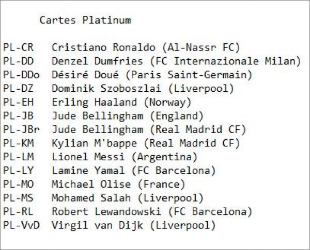
Task: Select the PL-DDo card code
Action: tap(21, 75)
